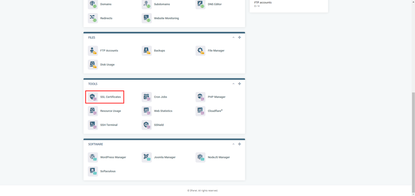This screenshot has height=196, width=415.
Task: Open the WordPress Manager icon
Action: [x=93, y=157]
